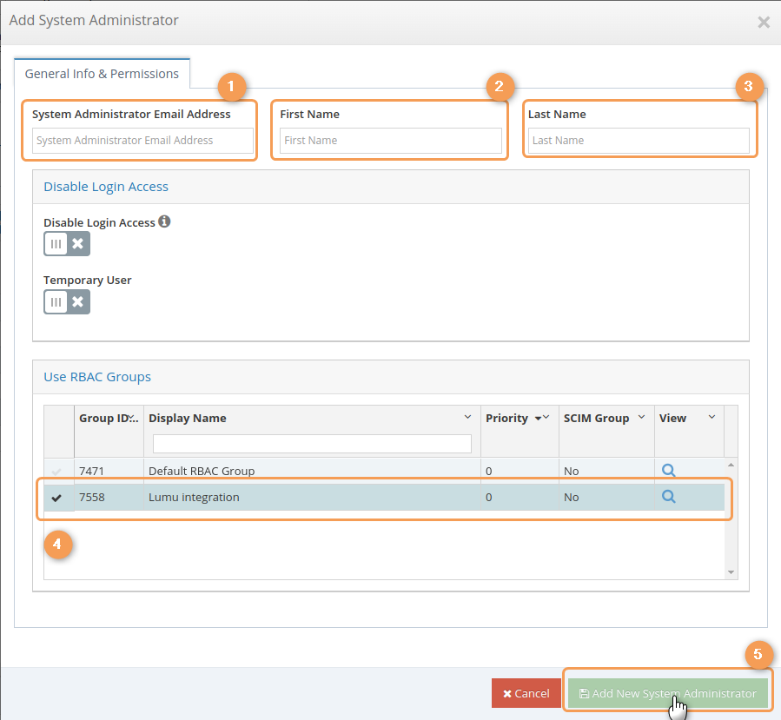This screenshot has height=720, width=781.
Task: Switch to General Info & Permissions tab
Action: [x=102, y=74]
